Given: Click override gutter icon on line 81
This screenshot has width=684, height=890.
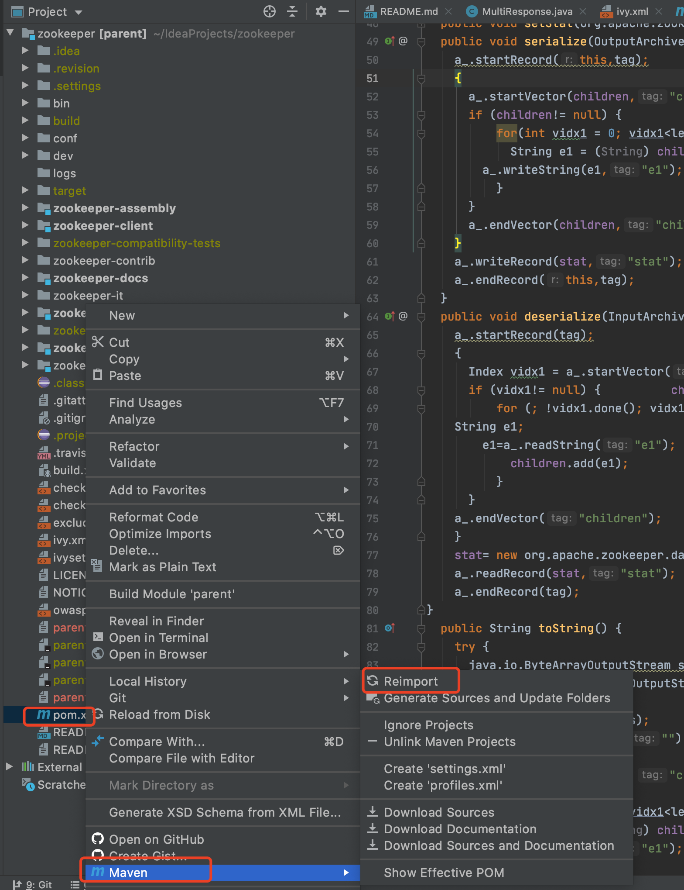Looking at the screenshot, I should pos(390,628).
